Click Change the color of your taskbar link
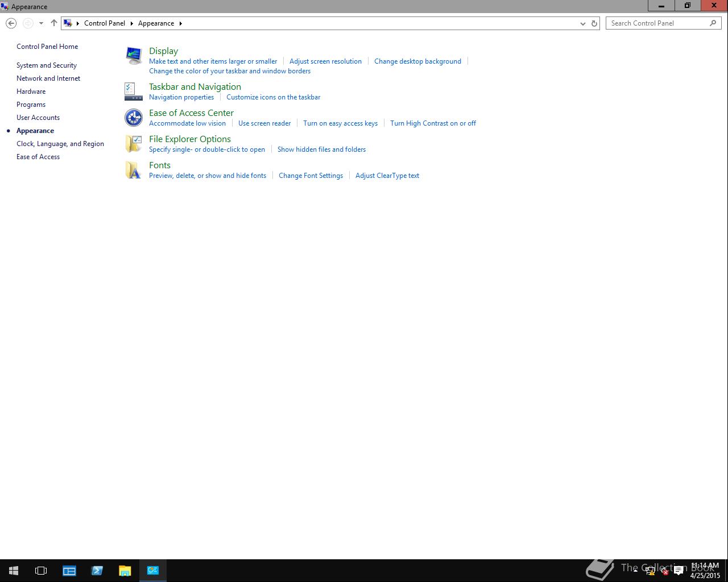Screen dimensions: 728x582 [230, 71]
